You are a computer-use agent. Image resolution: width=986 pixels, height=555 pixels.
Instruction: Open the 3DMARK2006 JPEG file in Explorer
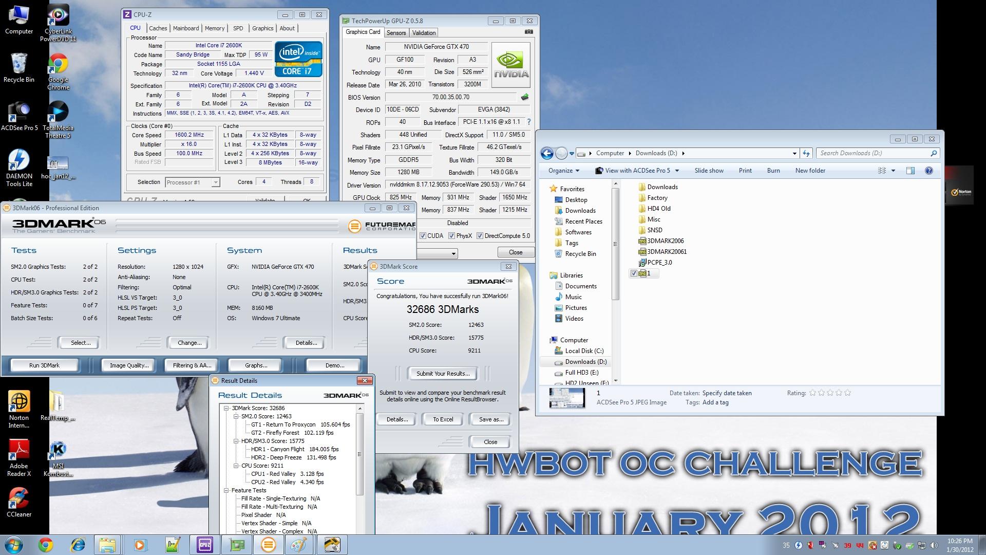pos(660,241)
